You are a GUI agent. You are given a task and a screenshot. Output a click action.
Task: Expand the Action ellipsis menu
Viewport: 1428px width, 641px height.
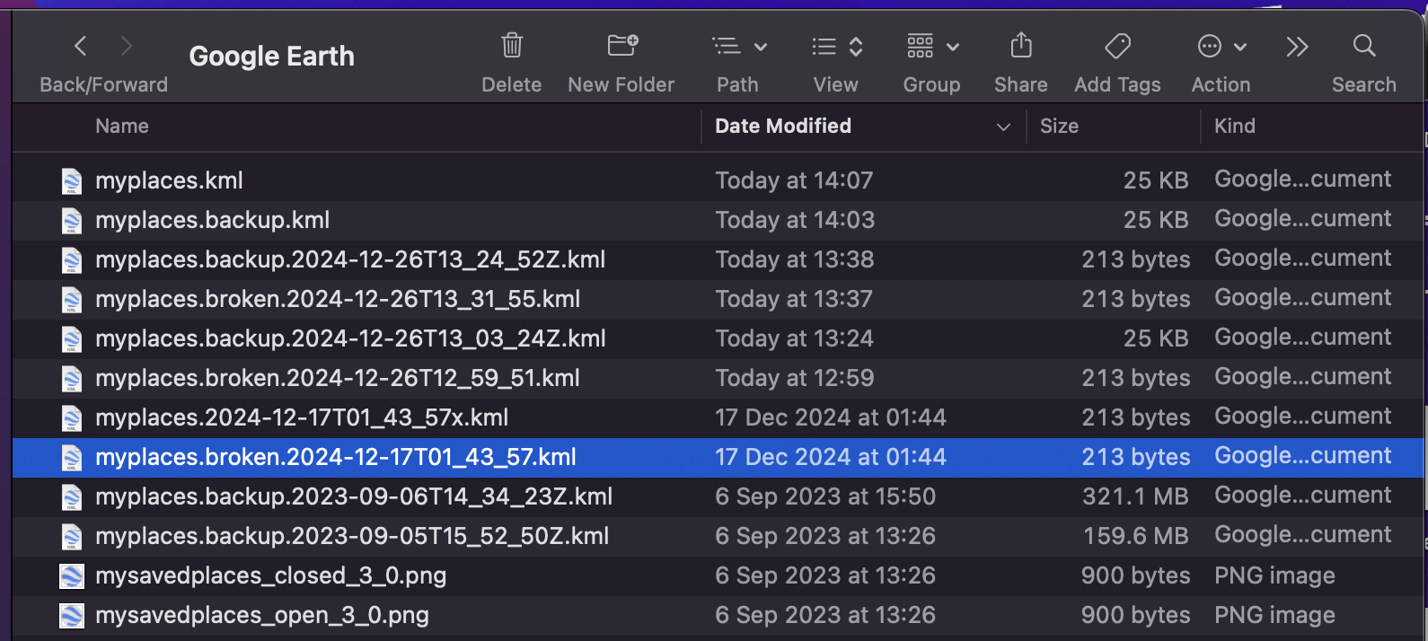(x=1221, y=47)
